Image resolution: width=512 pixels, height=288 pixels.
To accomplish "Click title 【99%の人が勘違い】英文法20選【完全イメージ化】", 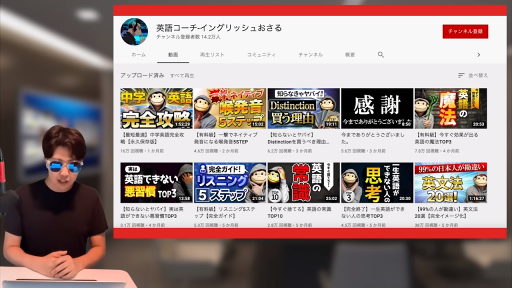I will pyautogui.click(x=446, y=212).
